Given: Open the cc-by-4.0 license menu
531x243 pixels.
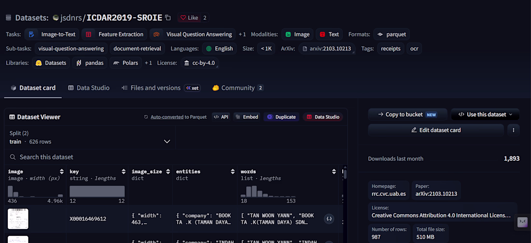Looking at the screenshot, I should (x=200, y=63).
